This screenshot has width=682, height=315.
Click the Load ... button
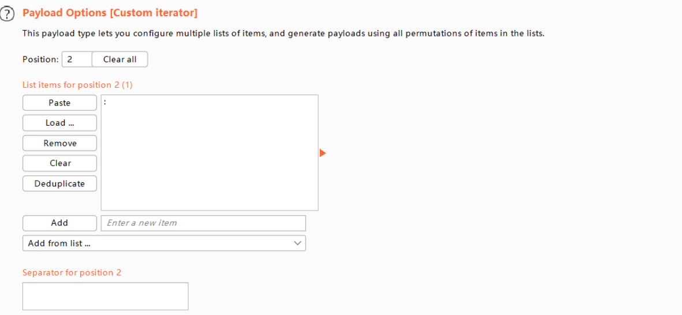coord(59,123)
